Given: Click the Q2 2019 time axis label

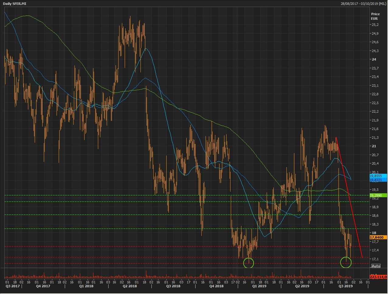Looking at the screenshot, I should pos(302,286).
